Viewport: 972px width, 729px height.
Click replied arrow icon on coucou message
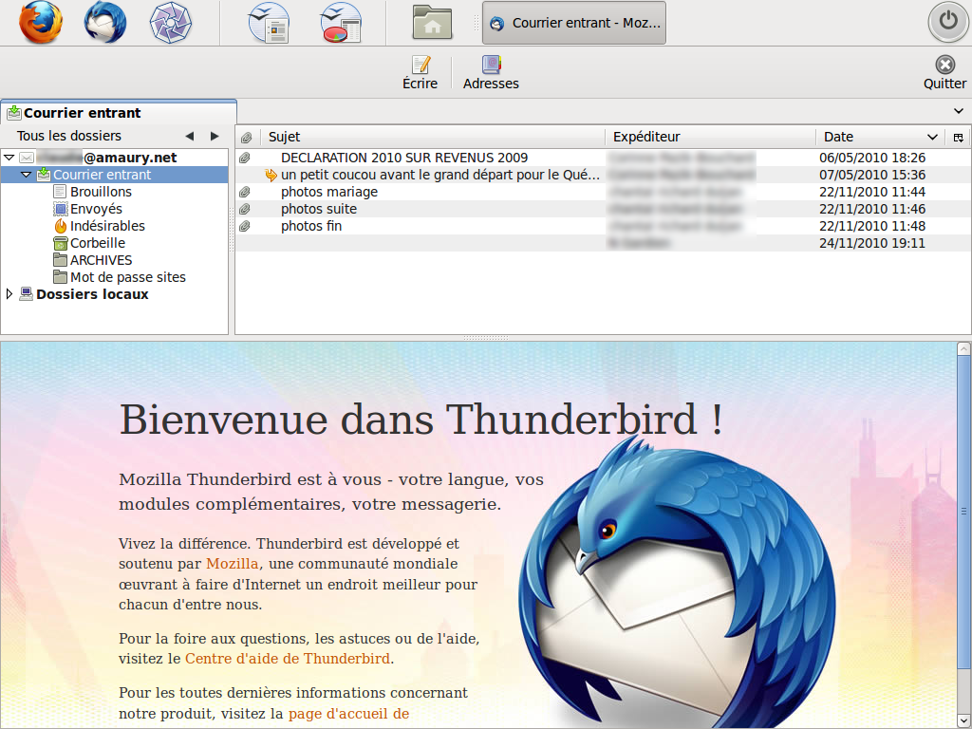[271, 175]
